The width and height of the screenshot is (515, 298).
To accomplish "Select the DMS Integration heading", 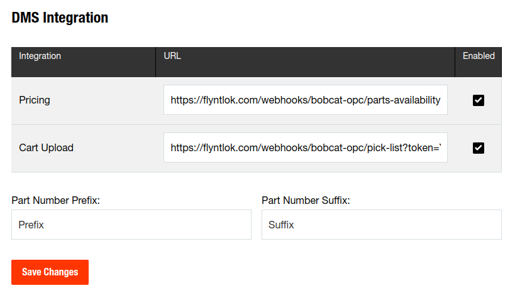I will pos(60,18).
